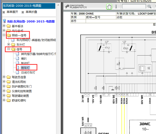The width and height of the screenshot is (156, 134).
Task: Click the magnifier search icon in FlashPaper
Action: click(149, 6)
